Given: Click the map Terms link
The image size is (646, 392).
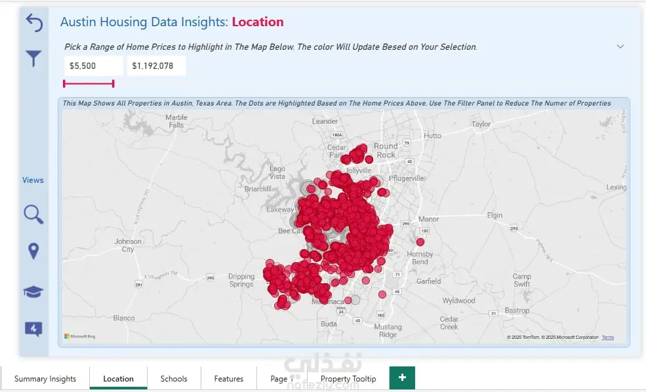Looking at the screenshot, I should pos(608,338).
